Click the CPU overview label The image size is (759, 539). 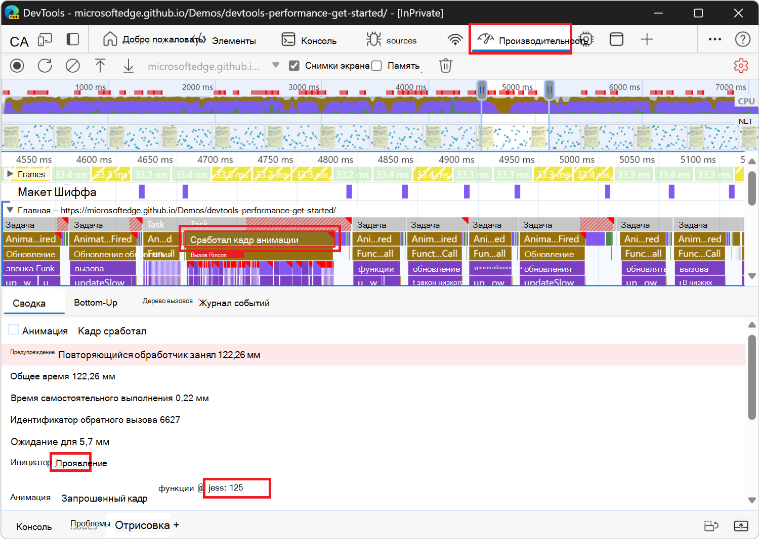click(x=746, y=101)
